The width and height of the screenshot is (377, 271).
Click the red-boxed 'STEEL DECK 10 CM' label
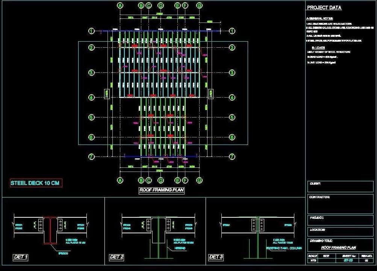[36, 183]
